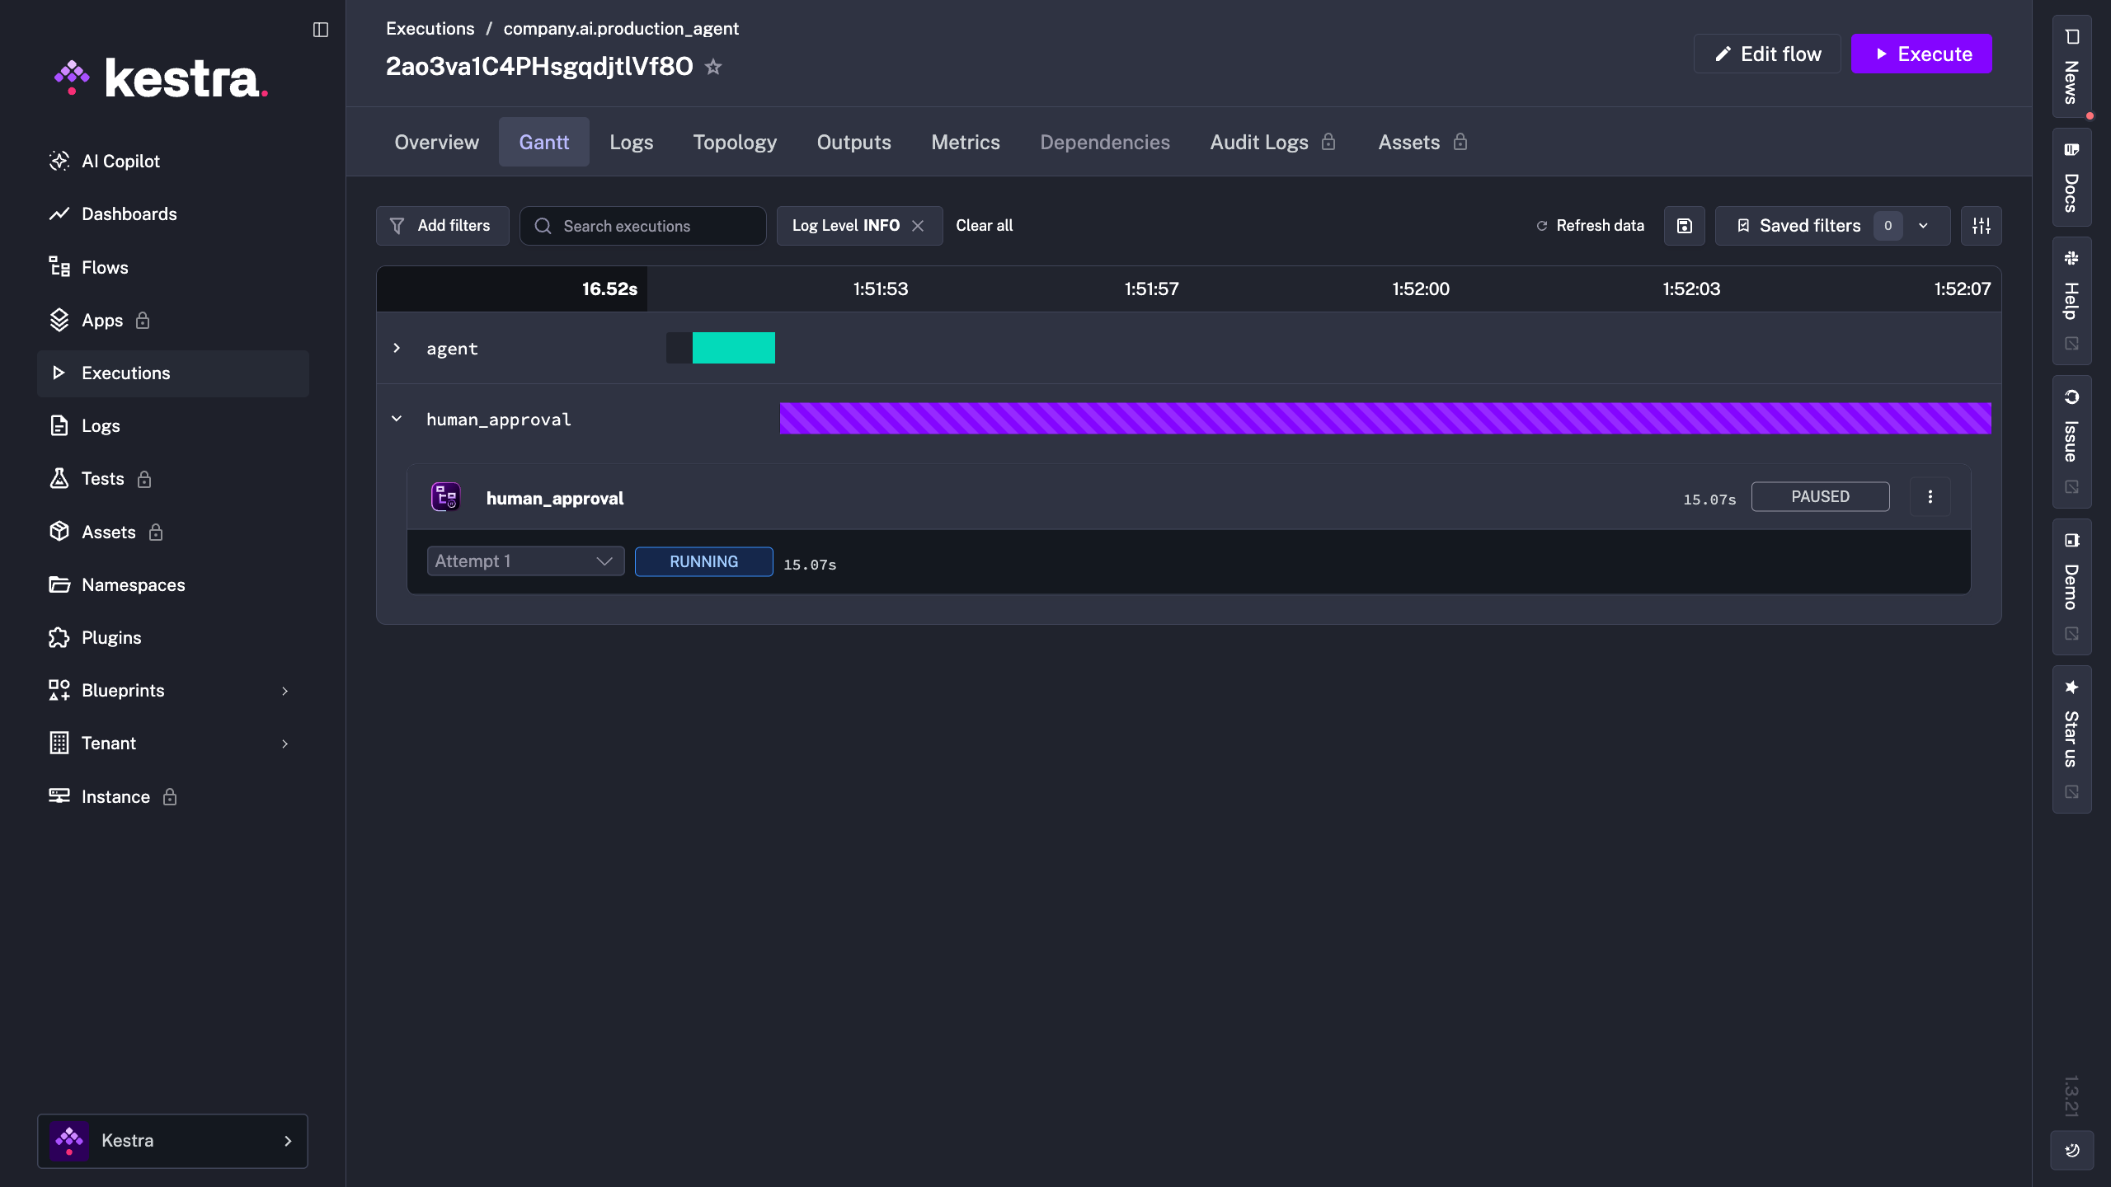Click the 1:52:00 timeline marker
Viewport: 2111px width, 1187px height.
pyautogui.click(x=1420, y=289)
